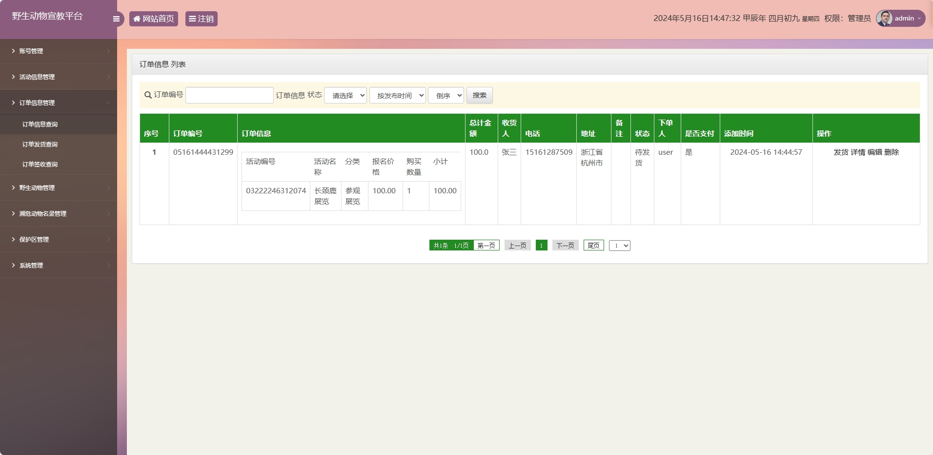This screenshot has height=455, width=933.
Task: Click the admin user avatar
Action: tap(884, 19)
